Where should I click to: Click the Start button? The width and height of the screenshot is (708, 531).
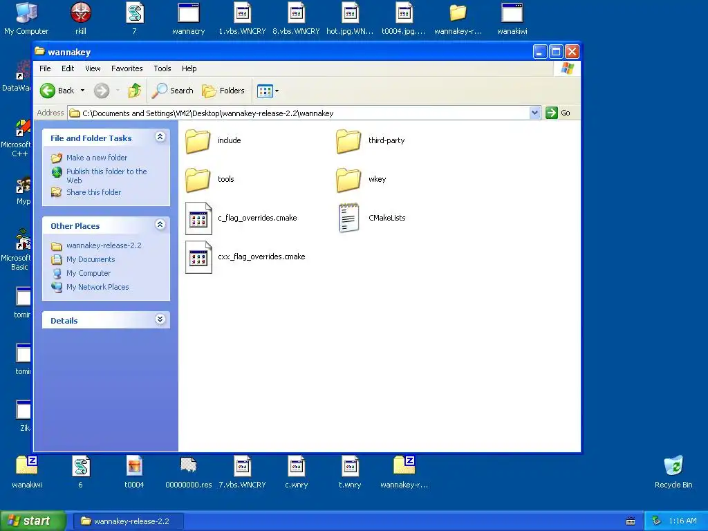[32, 521]
